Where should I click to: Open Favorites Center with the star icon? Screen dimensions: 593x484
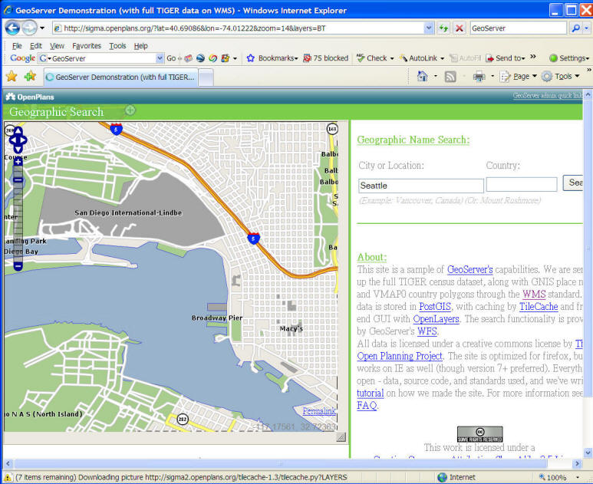pyautogui.click(x=12, y=77)
